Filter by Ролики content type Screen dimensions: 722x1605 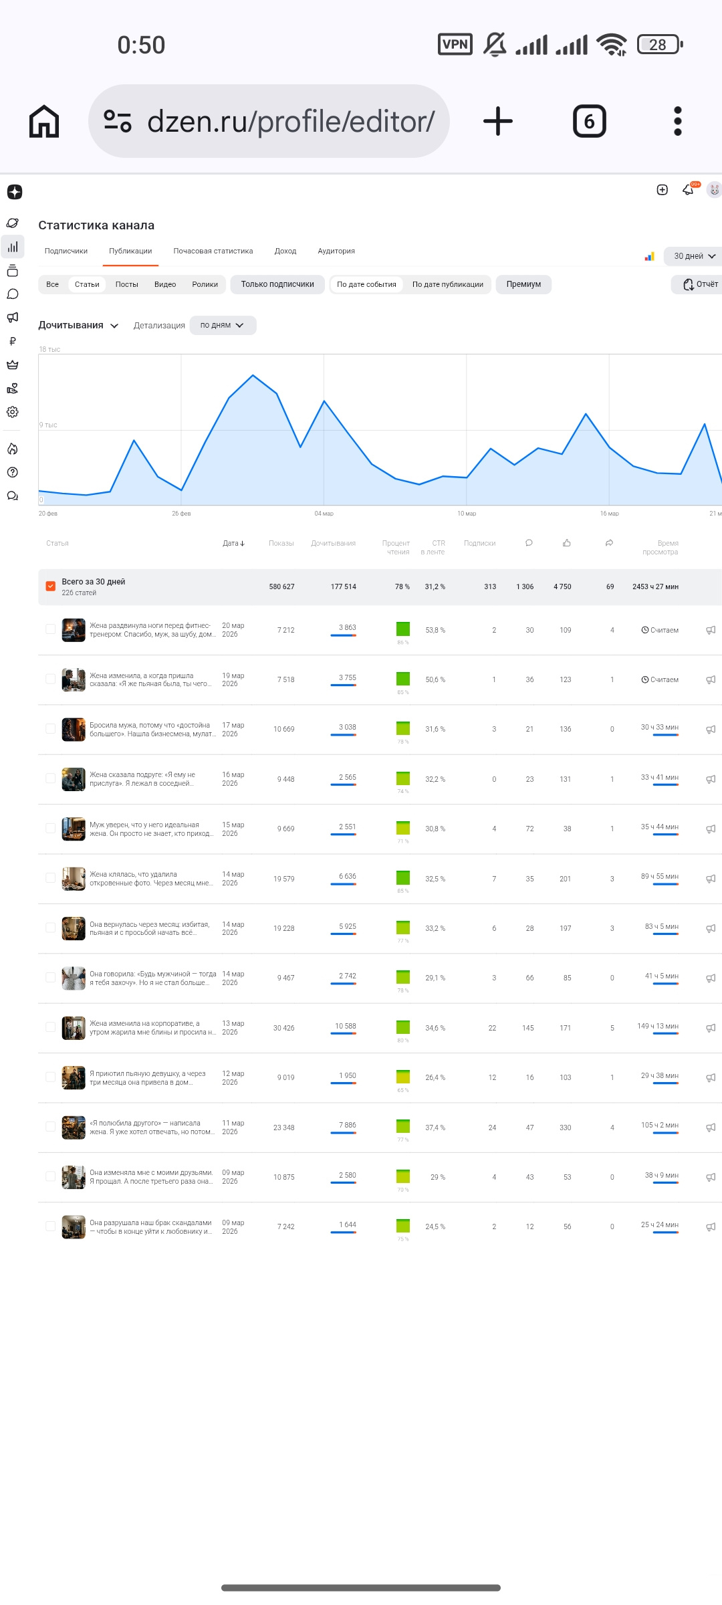(x=205, y=284)
